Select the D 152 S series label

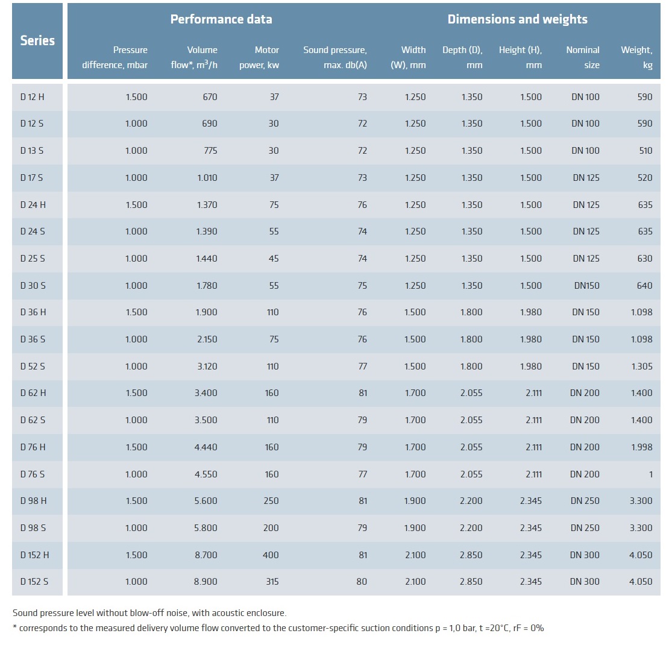point(34,582)
